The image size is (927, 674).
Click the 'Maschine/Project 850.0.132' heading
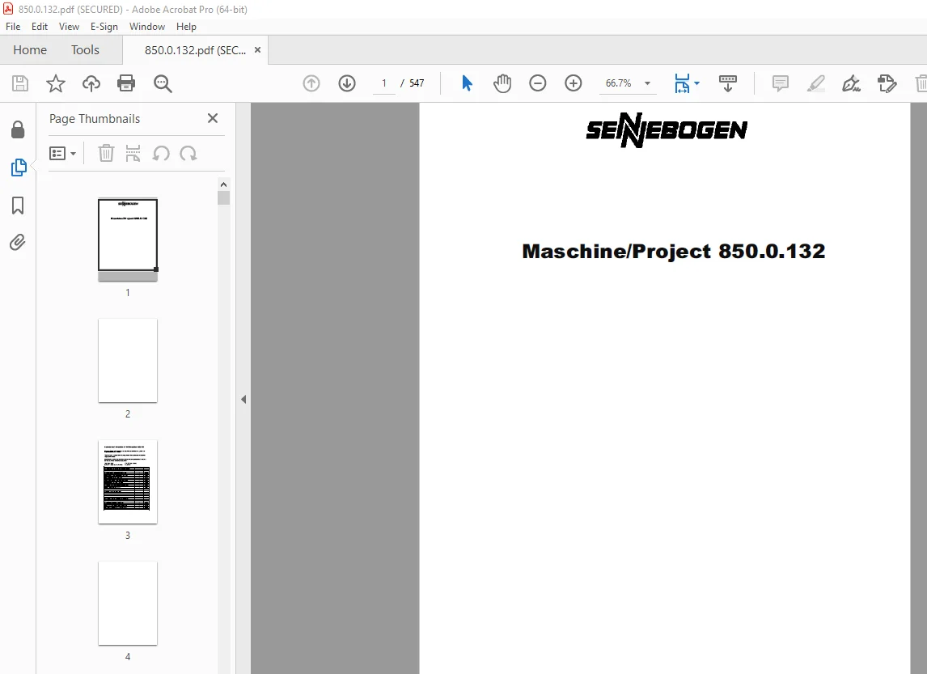673,252
